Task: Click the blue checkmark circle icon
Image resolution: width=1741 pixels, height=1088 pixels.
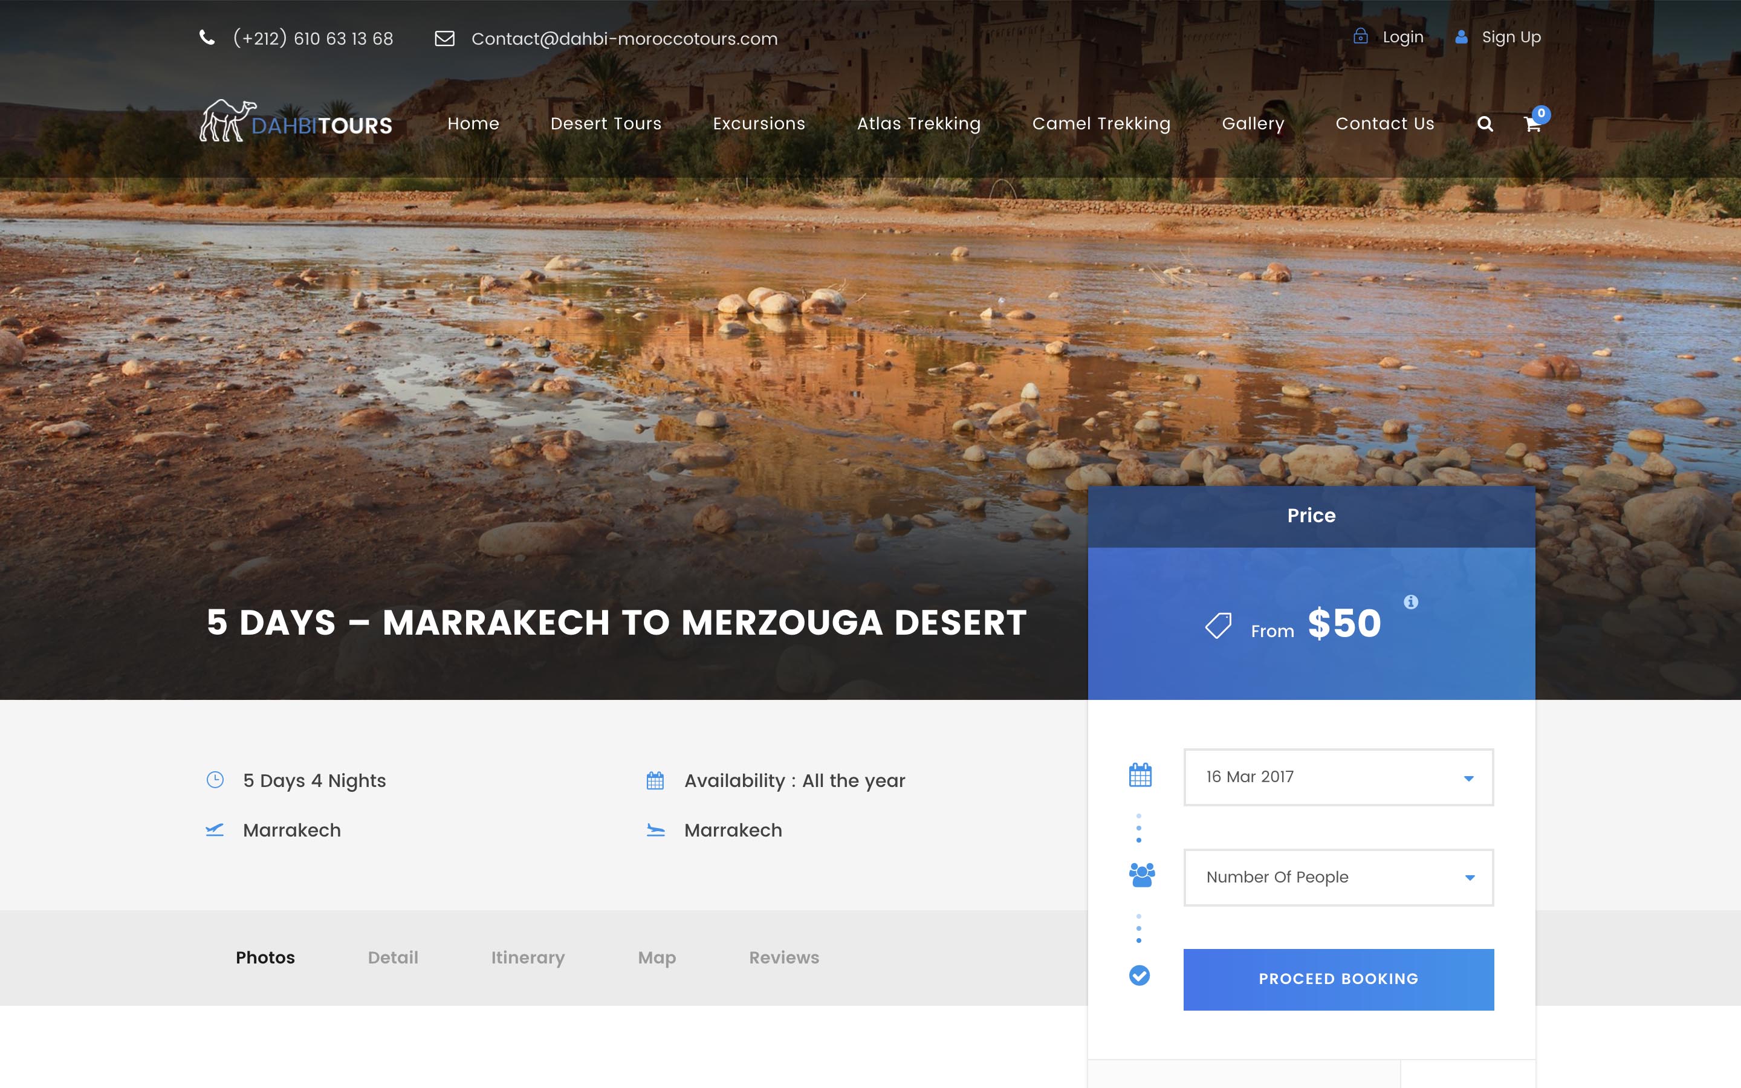Action: (x=1140, y=976)
